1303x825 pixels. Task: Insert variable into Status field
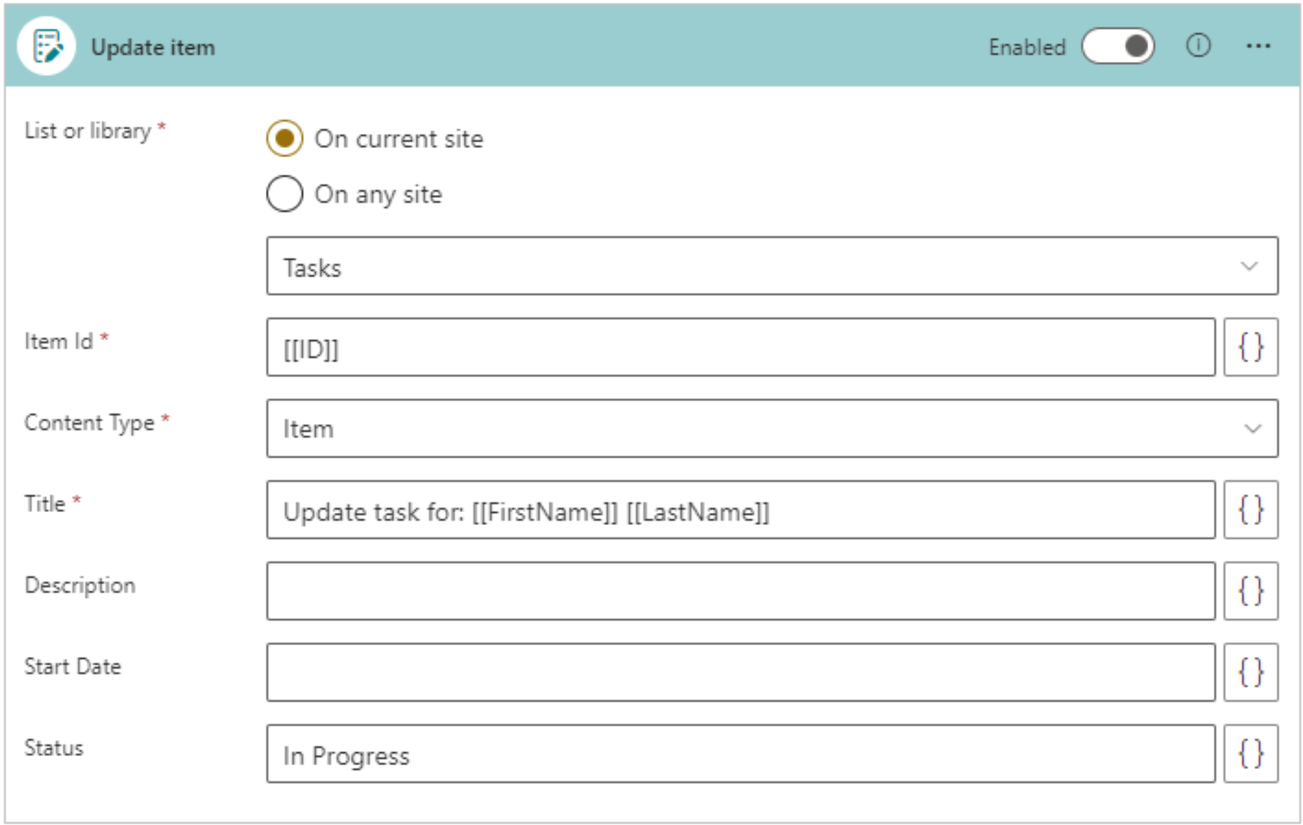pos(1251,754)
